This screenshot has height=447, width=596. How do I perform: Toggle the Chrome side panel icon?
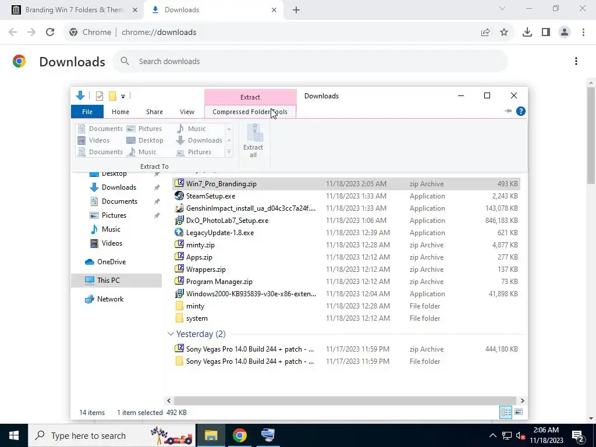point(546,33)
